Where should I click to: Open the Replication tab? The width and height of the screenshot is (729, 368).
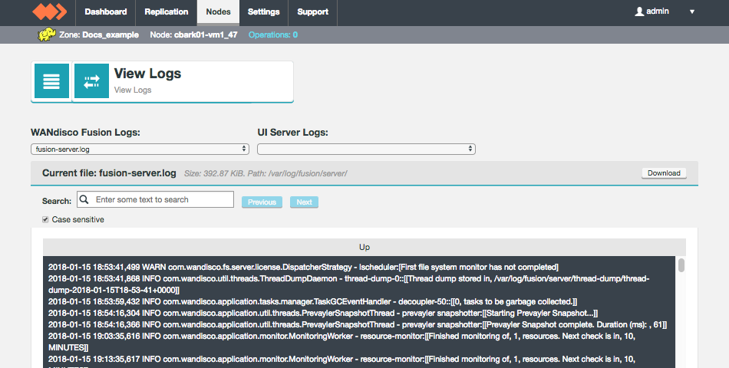pos(166,12)
